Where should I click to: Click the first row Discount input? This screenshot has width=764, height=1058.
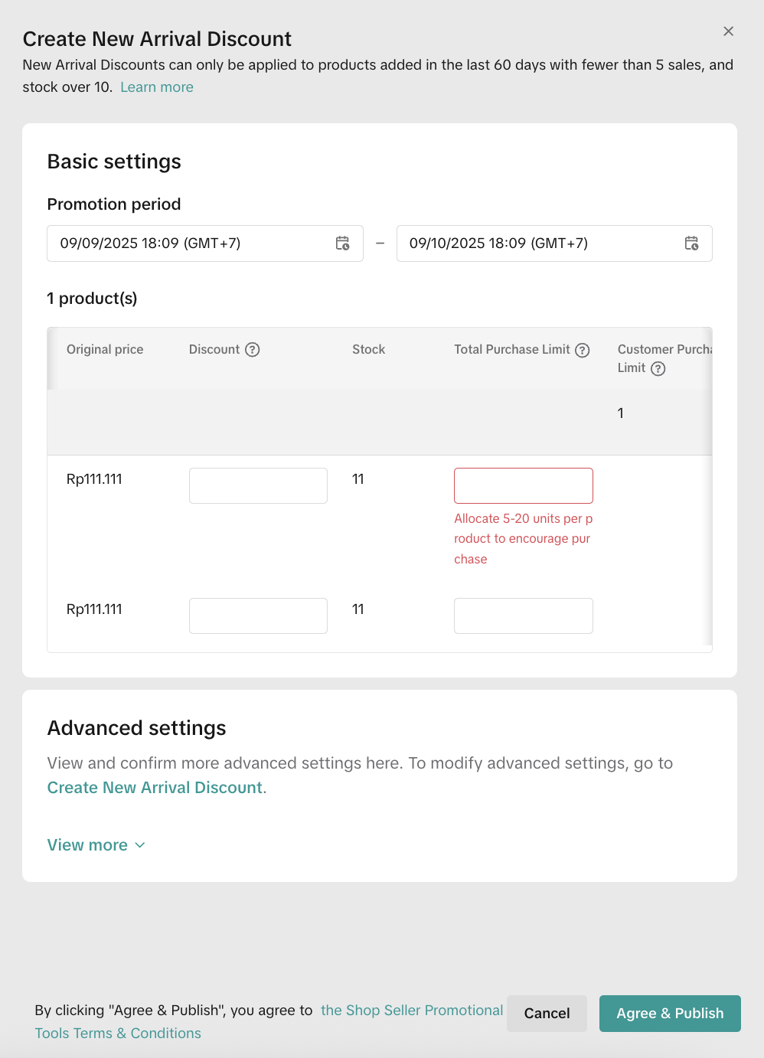coord(258,485)
